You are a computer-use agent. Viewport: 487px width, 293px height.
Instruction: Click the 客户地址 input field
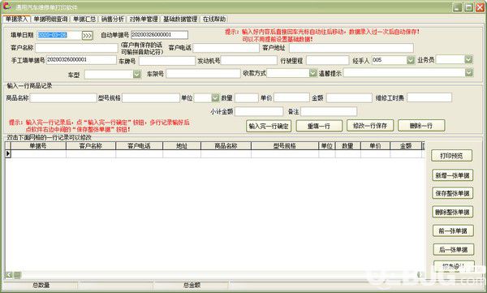(x=351, y=48)
